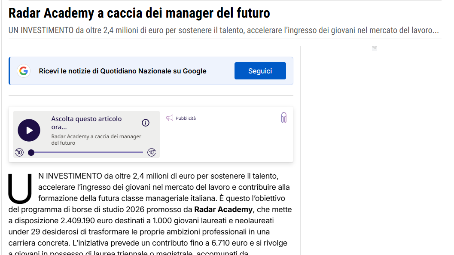Click the Pubblicità megaphone icon

pyautogui.click(x=170, y=118)
